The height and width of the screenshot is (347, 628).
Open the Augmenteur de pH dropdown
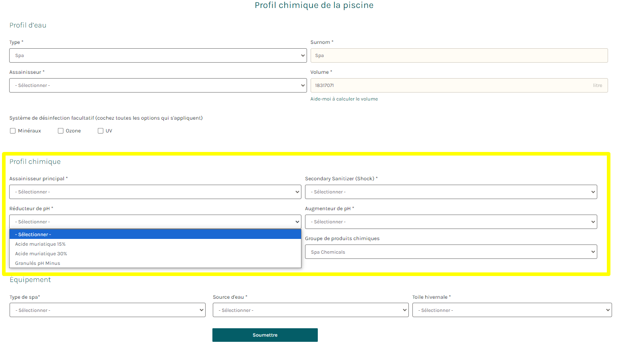451,222
